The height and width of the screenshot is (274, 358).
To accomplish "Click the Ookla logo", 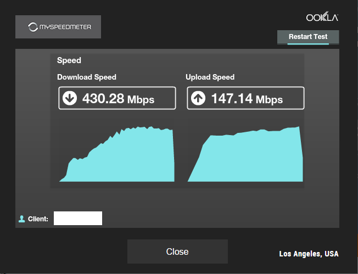I will 322,16.
